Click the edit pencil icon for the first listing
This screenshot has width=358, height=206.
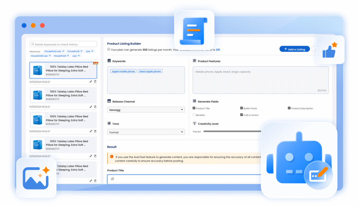91,81
